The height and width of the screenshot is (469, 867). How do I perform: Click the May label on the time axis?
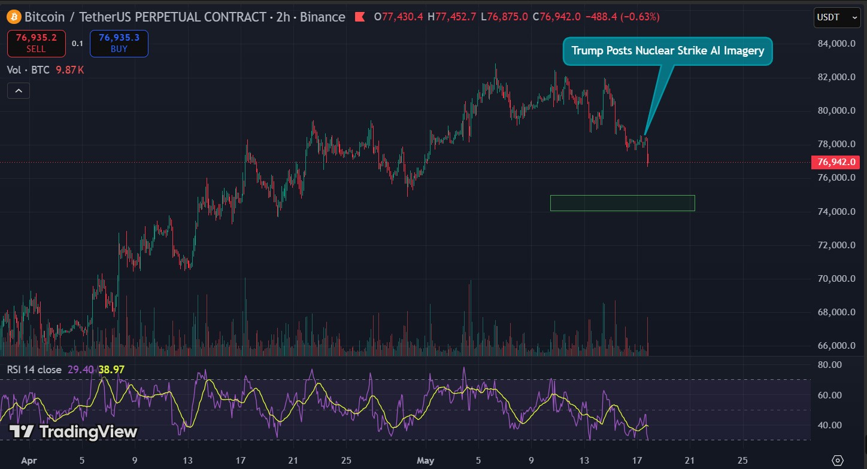(x=426, y=462)
